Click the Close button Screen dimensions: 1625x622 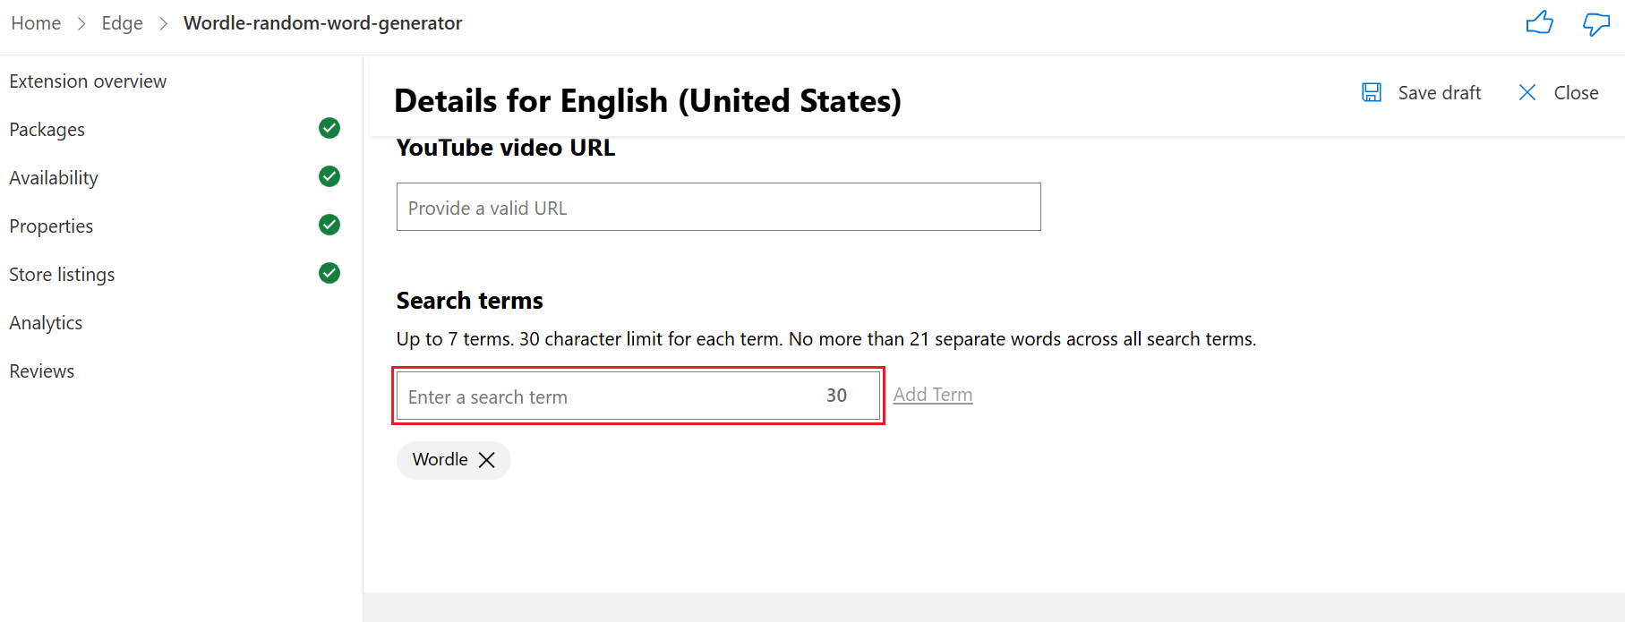click(x=1576, y=92)
